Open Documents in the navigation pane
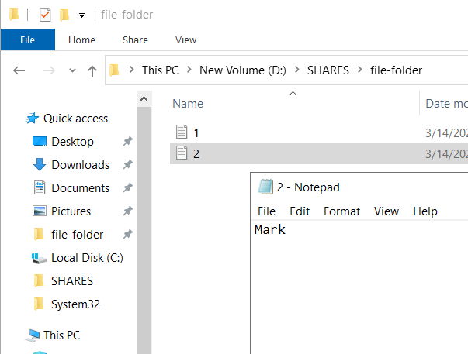The height and width of the screenshot is (354, 468). click(x=80, y=188)
